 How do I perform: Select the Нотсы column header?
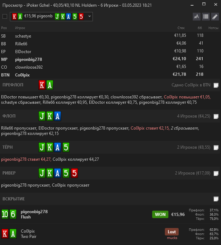coord(213,28)
